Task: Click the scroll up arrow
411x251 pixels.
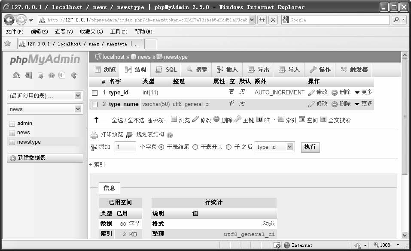Action: pyautogui.click(x=405, y=55)
